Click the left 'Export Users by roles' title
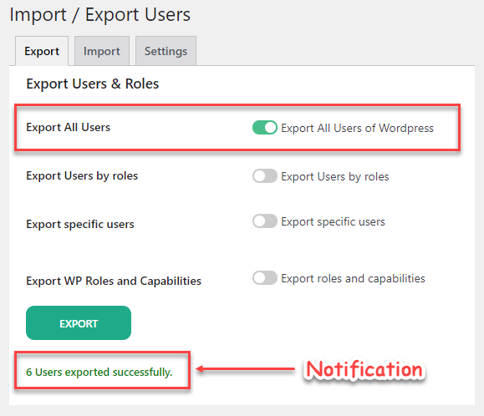The height and width of the screenshot is (416, 484). pyautogui.click(x=82, y=175)
